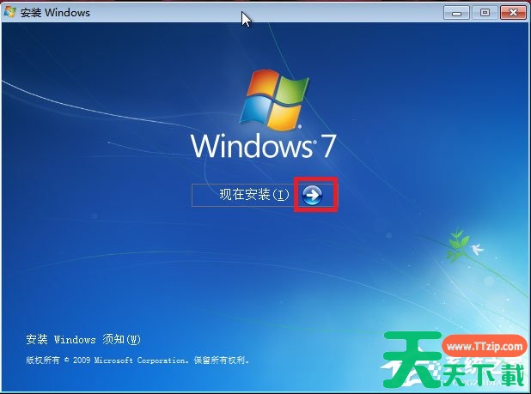Viewport: 531px width, 394px height.
Task: Click the blue arrow install icon
Action: click(x=312, y=195)
